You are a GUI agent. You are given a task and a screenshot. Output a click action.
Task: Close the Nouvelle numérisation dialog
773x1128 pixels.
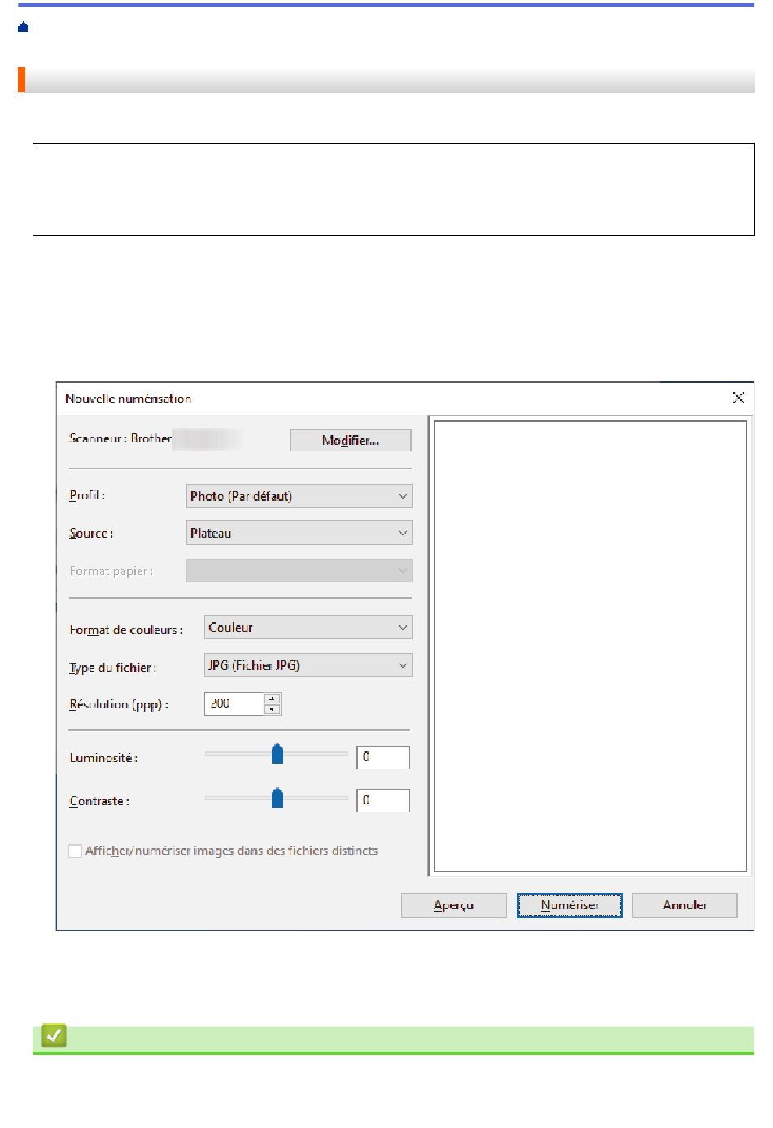[738, 398]
